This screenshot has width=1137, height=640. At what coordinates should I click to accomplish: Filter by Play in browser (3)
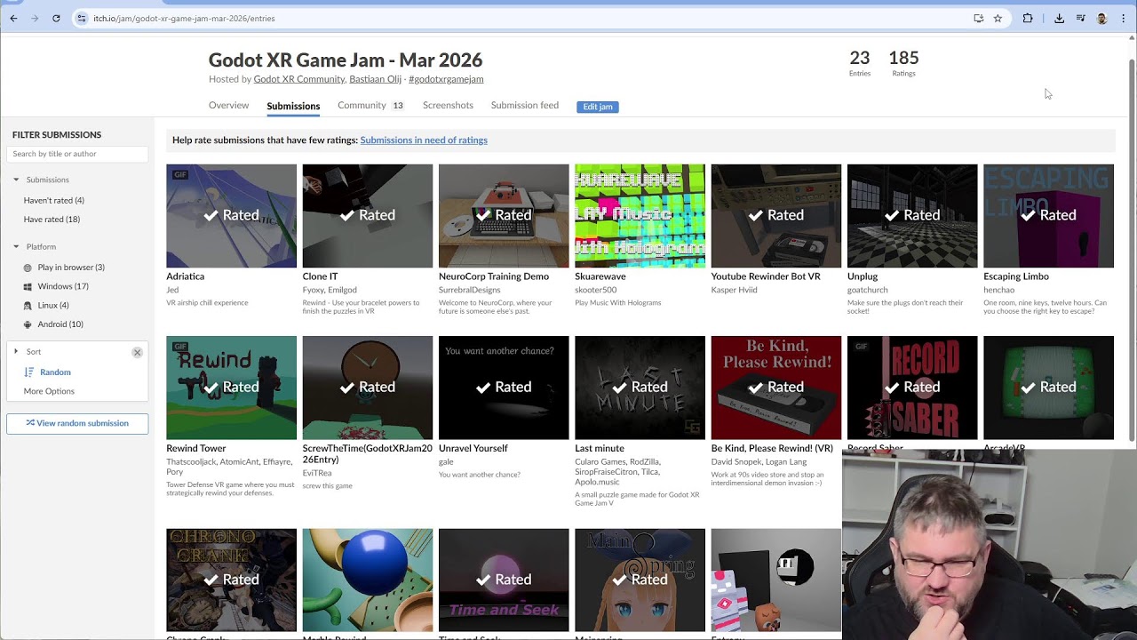(x=71, y=268)
